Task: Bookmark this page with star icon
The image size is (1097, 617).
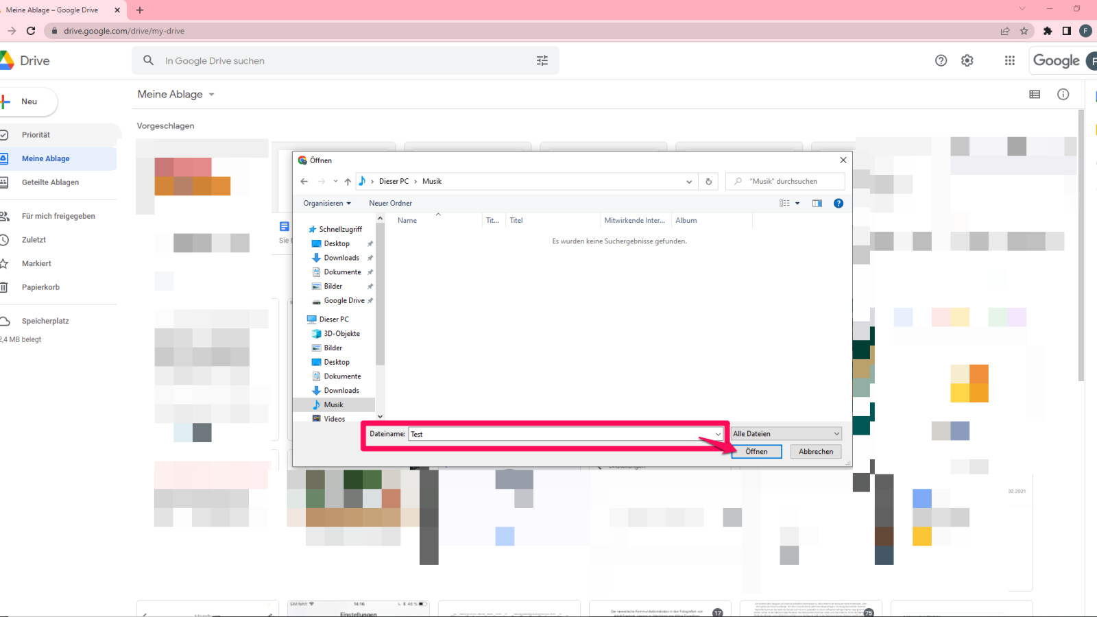Action: [1024, 31]
